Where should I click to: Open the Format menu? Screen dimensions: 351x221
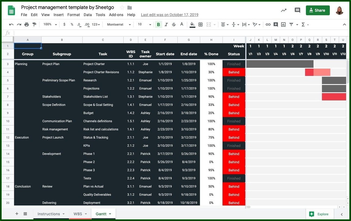coord(73,15)
